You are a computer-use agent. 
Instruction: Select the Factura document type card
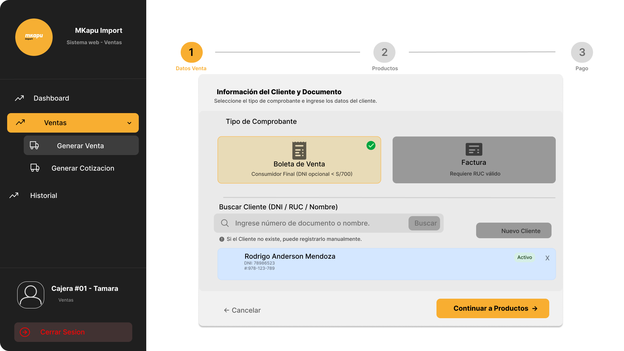click(474, 160)
